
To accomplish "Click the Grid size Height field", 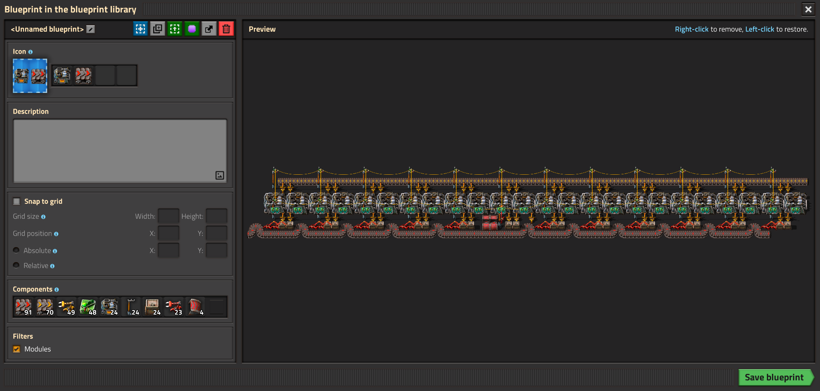I will point(217,216).
